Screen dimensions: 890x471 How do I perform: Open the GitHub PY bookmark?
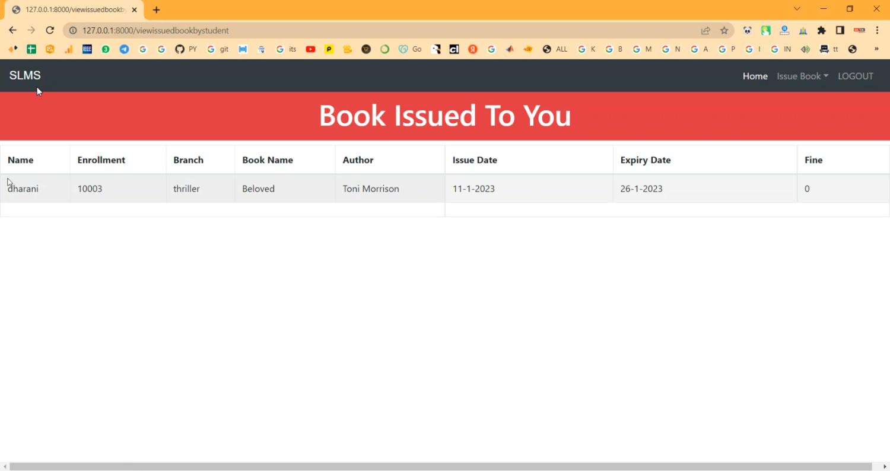click(185, 49)
